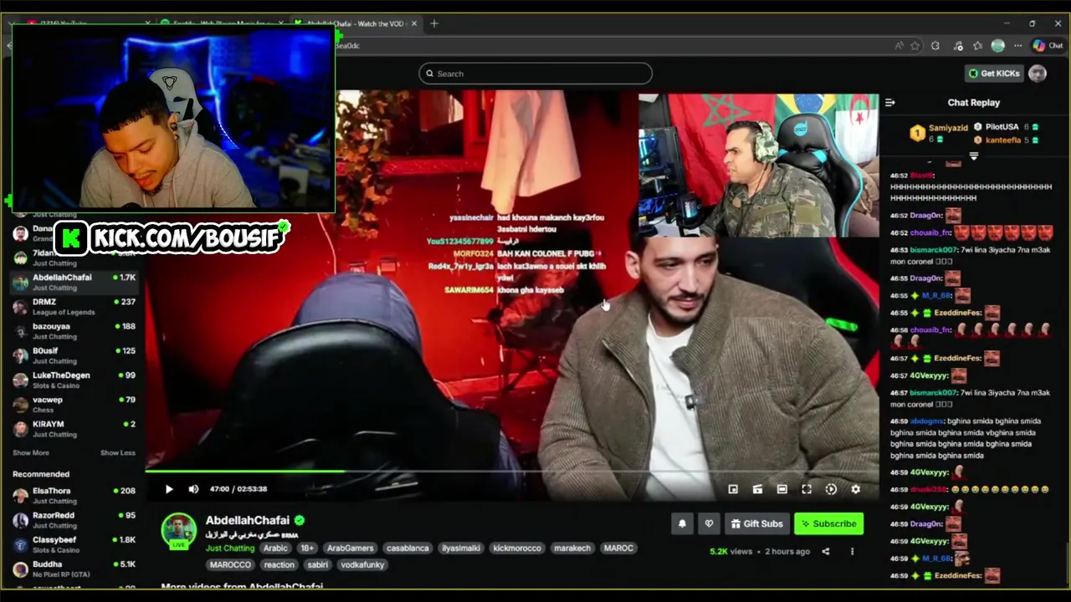Enter fullscreen in the video player
This screenshot has width=1071, height=602.
click(x=807, y=489)
